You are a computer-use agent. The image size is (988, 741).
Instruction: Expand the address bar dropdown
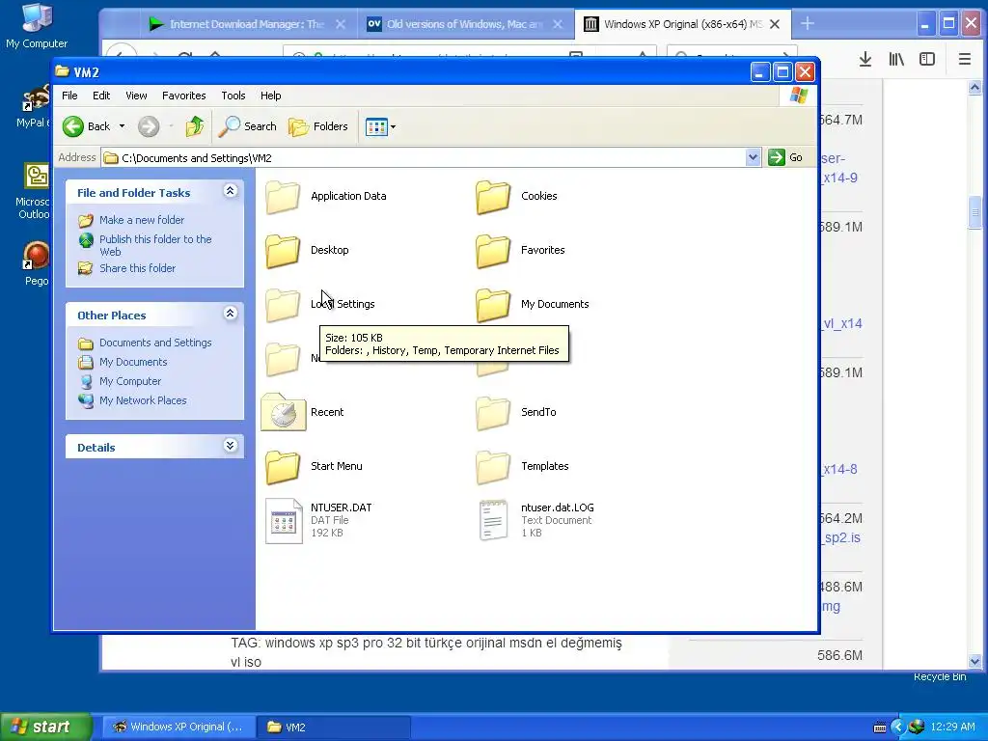tap(753, 157)
